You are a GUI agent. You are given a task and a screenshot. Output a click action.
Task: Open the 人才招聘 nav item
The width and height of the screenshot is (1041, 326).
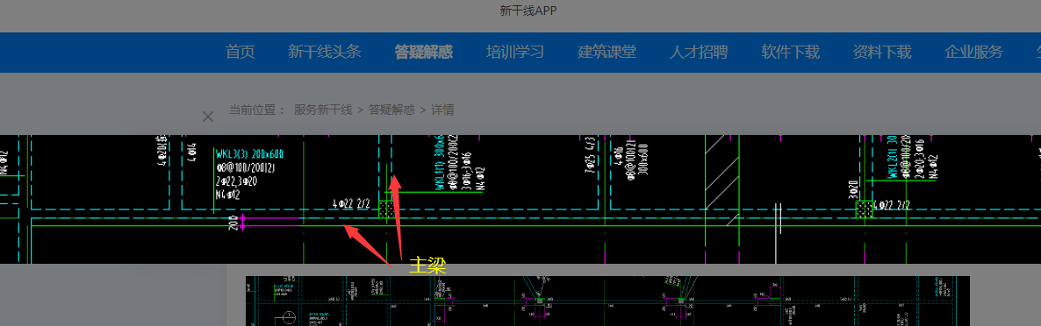(x=699, y=53)
